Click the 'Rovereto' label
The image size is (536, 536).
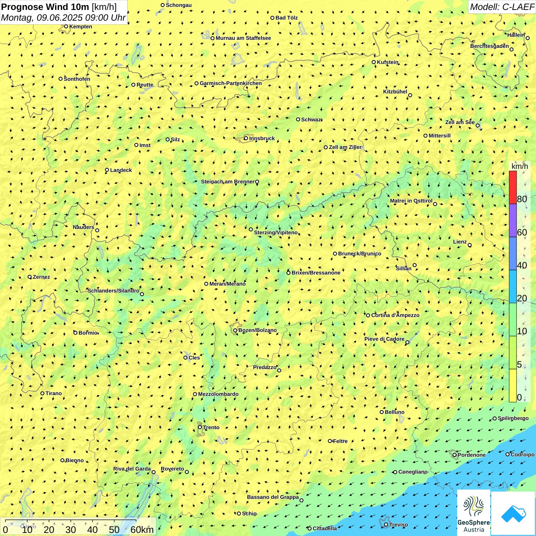[x=172, y=469]
